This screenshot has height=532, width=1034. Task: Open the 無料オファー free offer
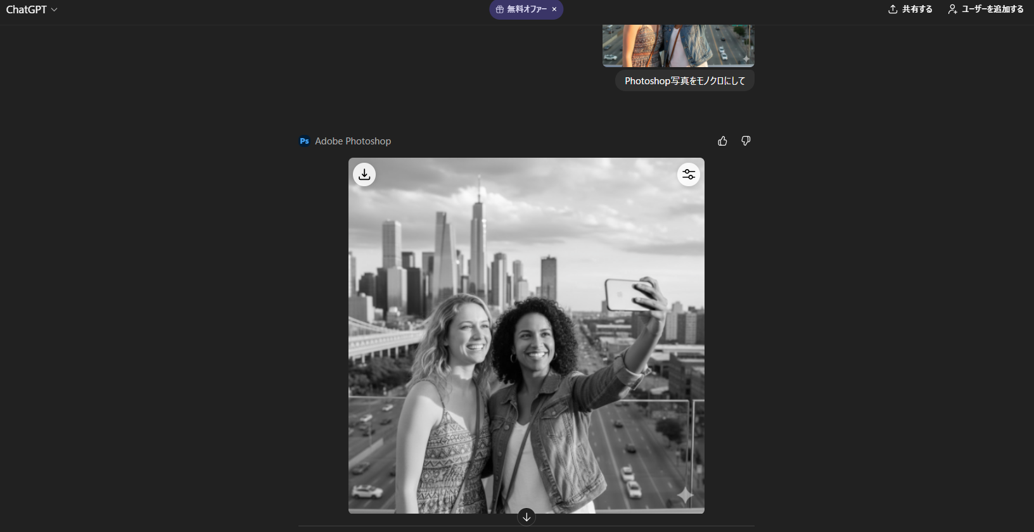(x=526, y=9)
